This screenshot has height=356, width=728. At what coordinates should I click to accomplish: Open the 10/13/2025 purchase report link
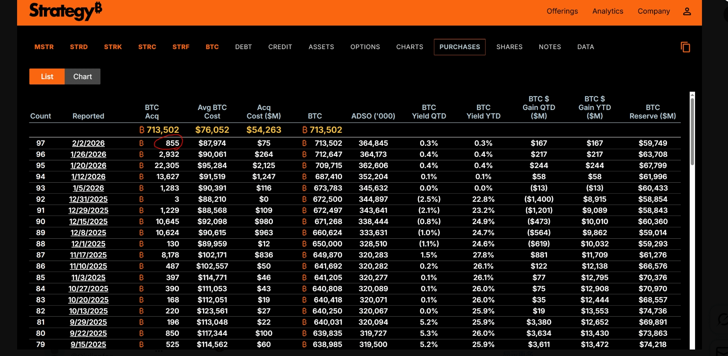point(88,311)
